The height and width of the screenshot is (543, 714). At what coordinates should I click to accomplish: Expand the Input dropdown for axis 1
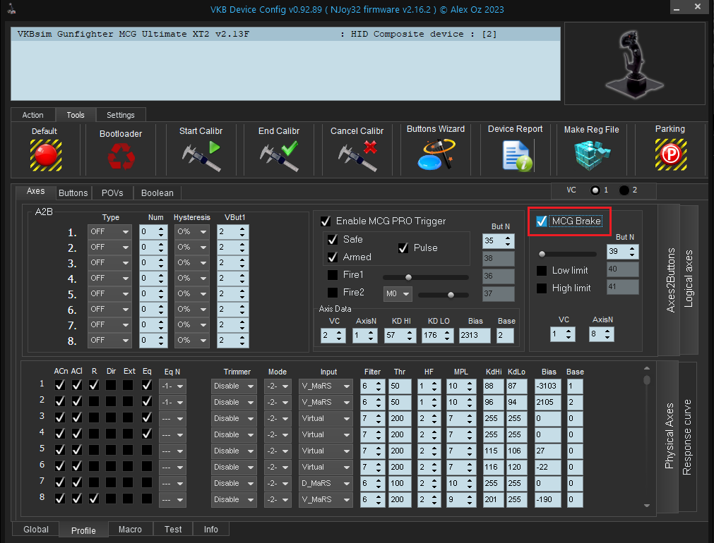tap(326, 386)
